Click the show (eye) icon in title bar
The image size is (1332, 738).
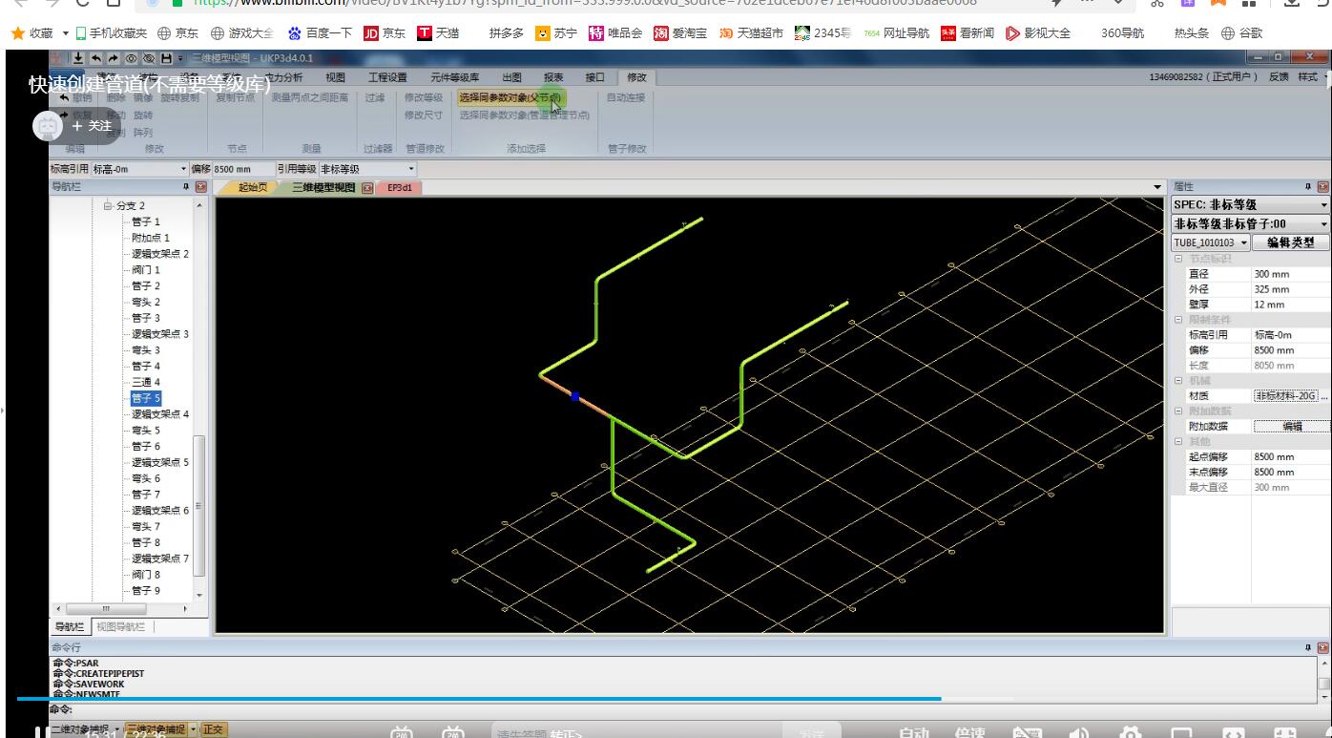tap(132, 59)
